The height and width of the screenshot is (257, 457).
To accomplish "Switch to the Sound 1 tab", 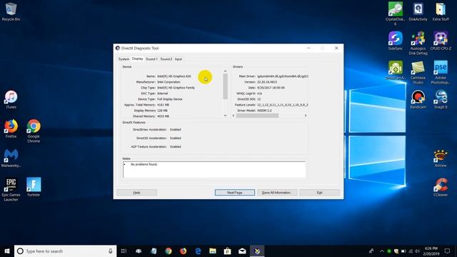I will point(151,59).
